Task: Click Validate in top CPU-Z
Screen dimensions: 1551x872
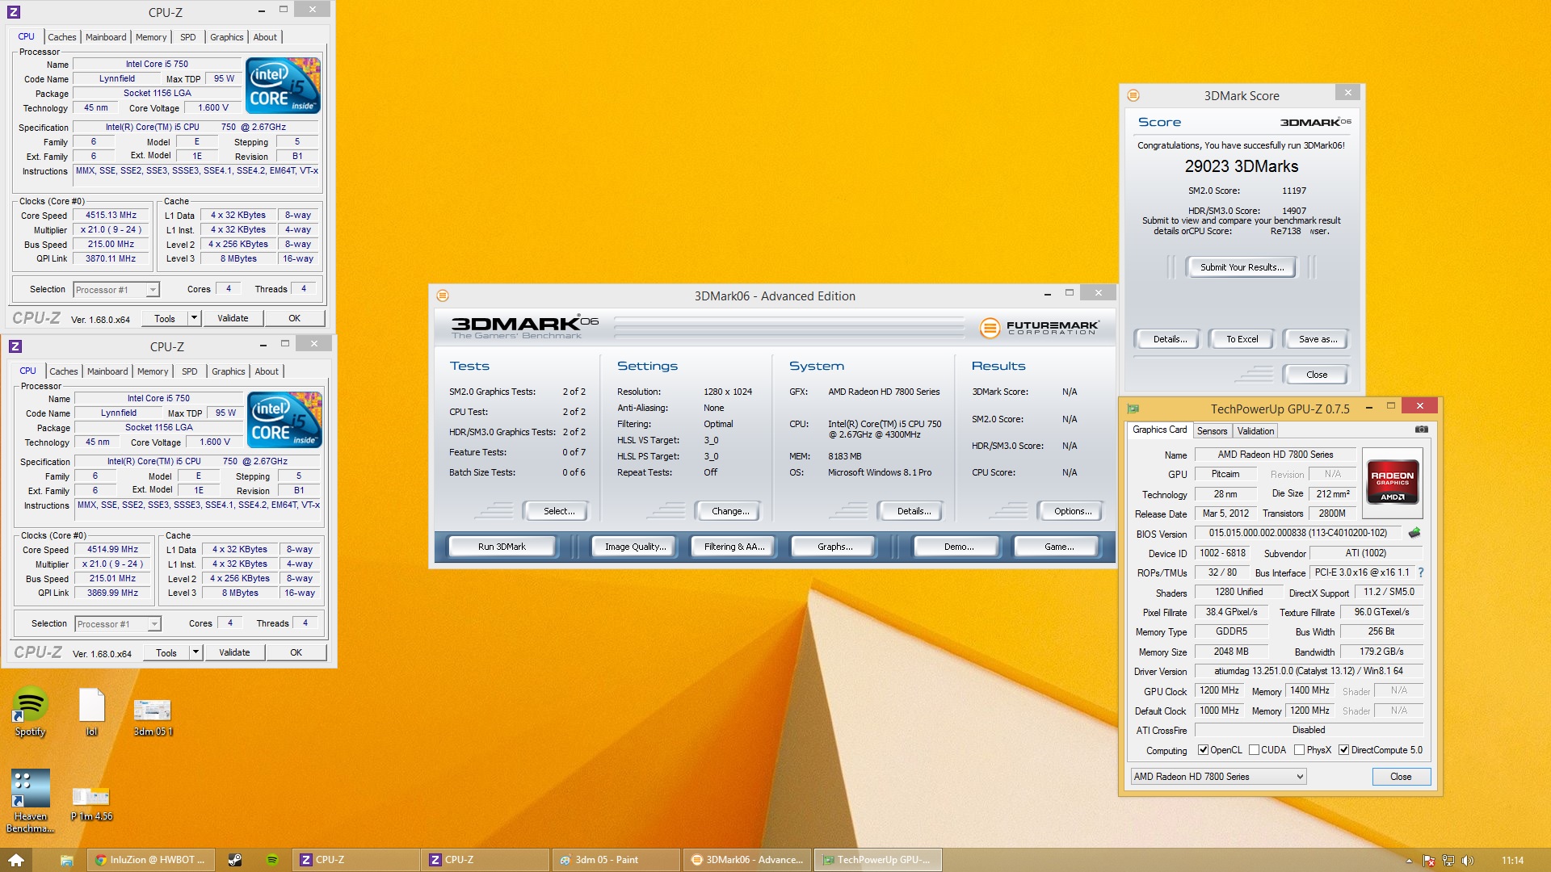Action: click(x=233, y=318)
